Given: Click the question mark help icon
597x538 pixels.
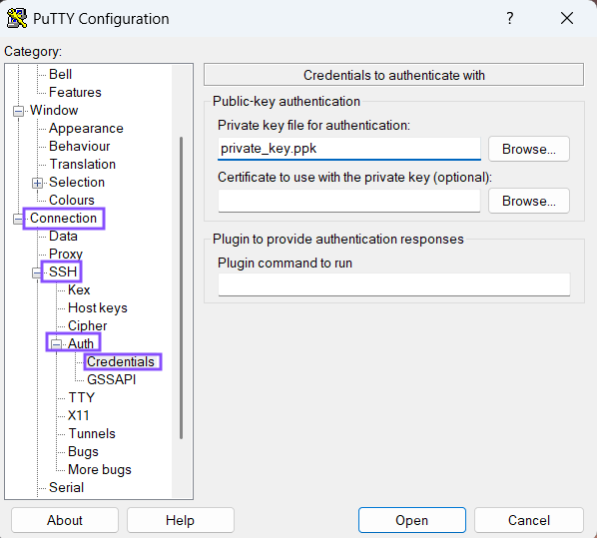Looking at the screenshot, I should [510, 18].
